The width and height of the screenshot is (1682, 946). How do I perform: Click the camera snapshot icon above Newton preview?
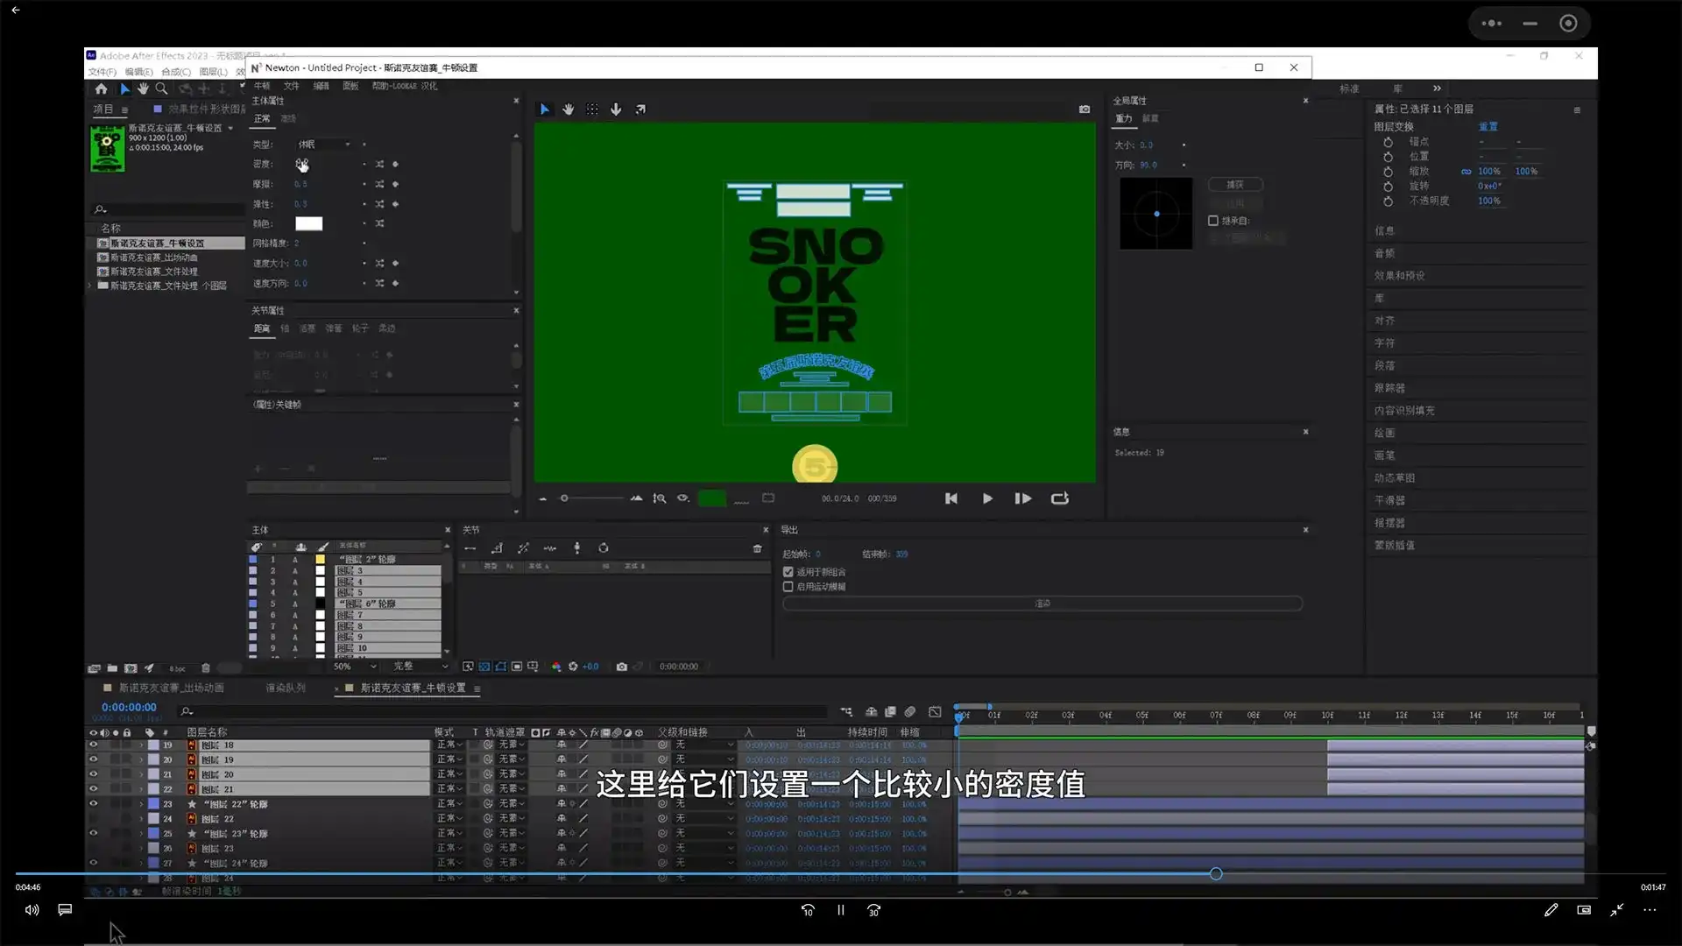coord(1085,109)
